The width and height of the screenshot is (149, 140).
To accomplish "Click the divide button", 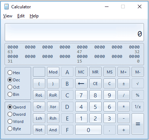I will (x=124, y=95).
